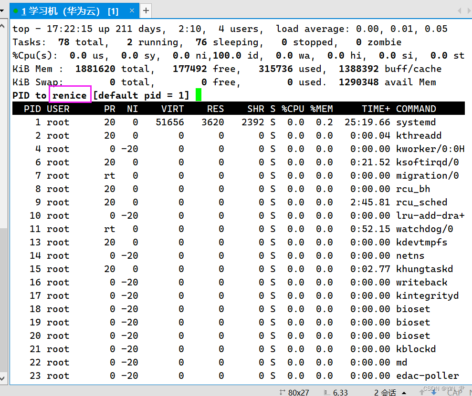Viewport: 472px width, 396px height.
Task: Switch to the 学习机 (华为云) session tab
Action: [x=74, y=11]
